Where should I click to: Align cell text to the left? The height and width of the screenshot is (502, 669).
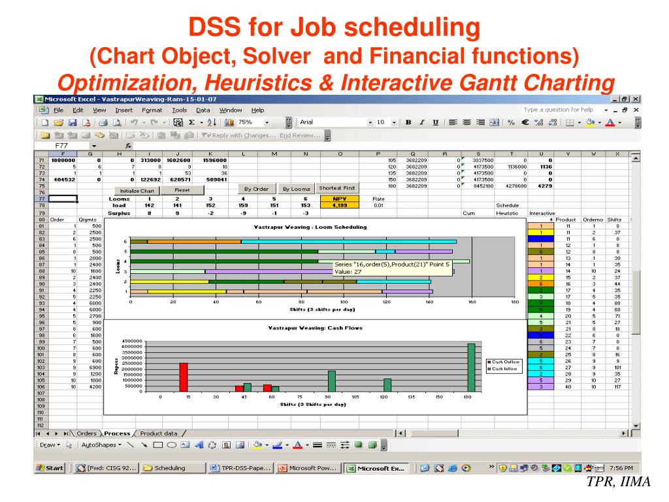[x=453, y=122]
